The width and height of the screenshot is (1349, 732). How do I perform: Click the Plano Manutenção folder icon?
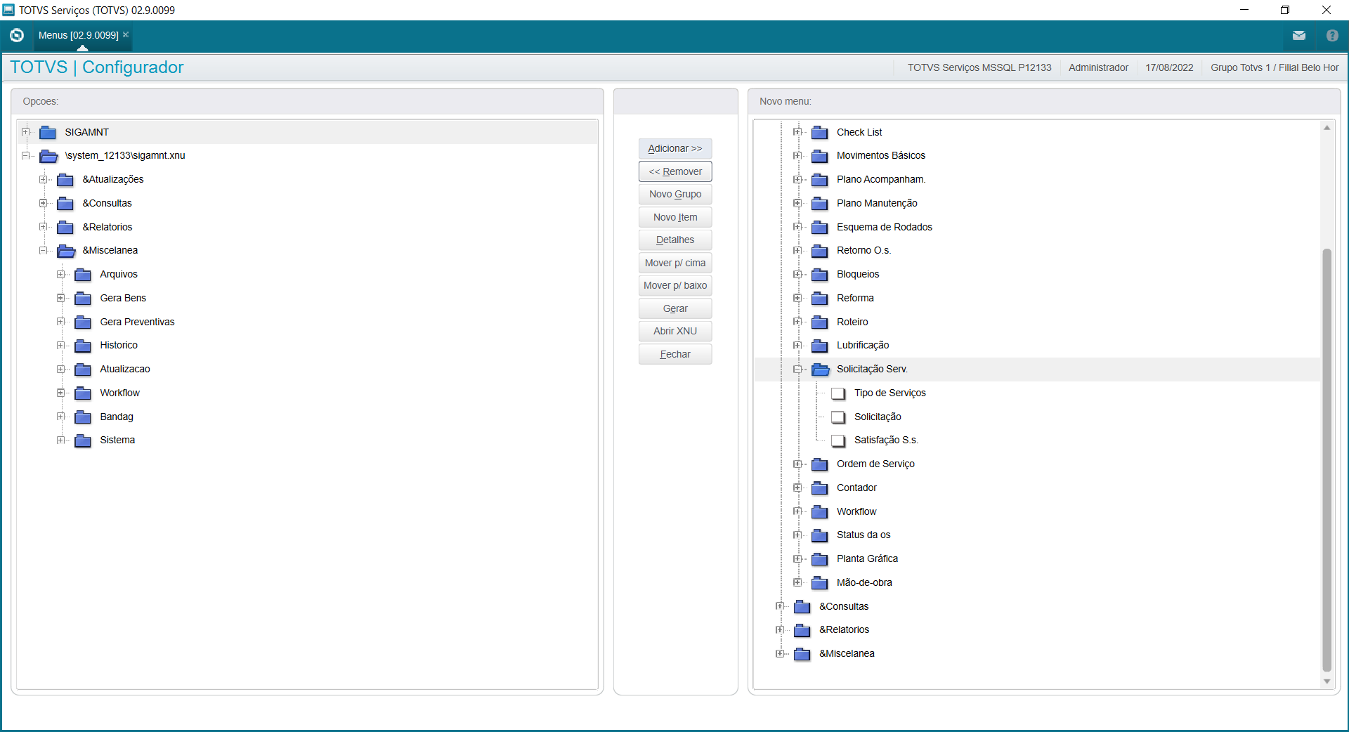(820, 204)
